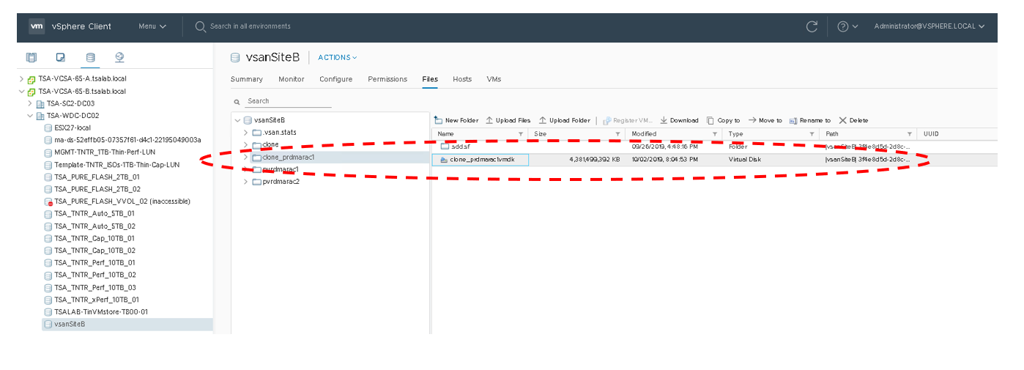Collapse the vsanSiteB root in file tree
Screen dimensions: 1024x370
coord(237,120)
